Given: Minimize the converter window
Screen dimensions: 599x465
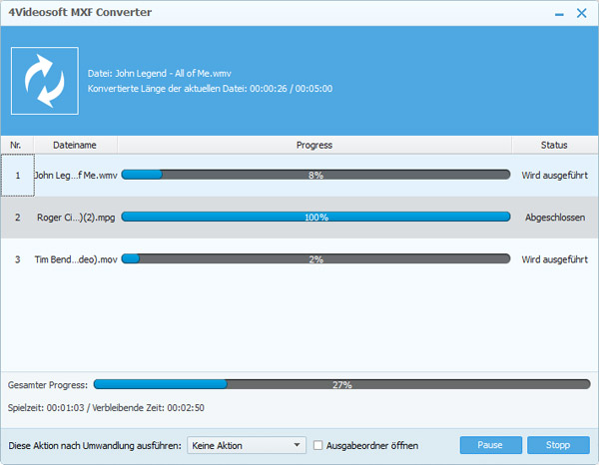Looking at the screenshot, I should tap(556, 15).
